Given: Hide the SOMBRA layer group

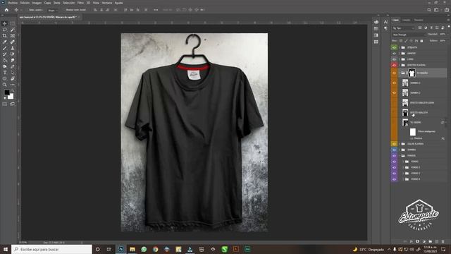Looking at the screenshot, I should click(x=394, y=150).
